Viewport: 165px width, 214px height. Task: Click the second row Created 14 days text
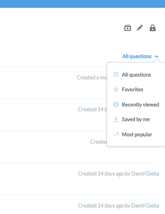(92, 110)
